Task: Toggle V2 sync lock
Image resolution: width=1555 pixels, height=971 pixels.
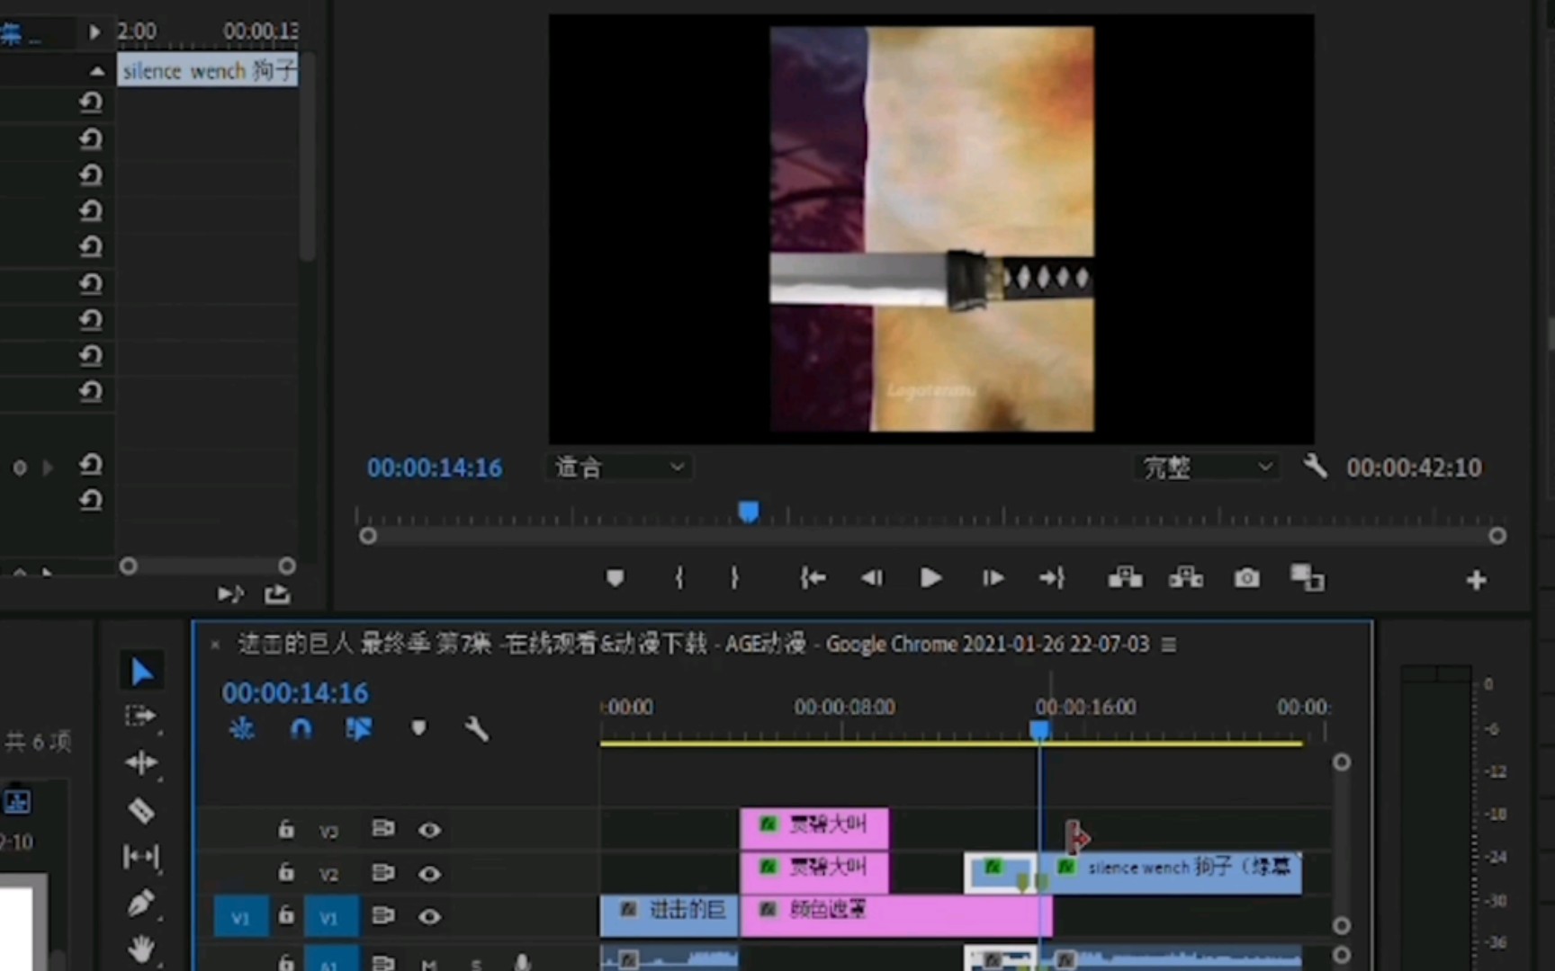Action: (383, 872)
